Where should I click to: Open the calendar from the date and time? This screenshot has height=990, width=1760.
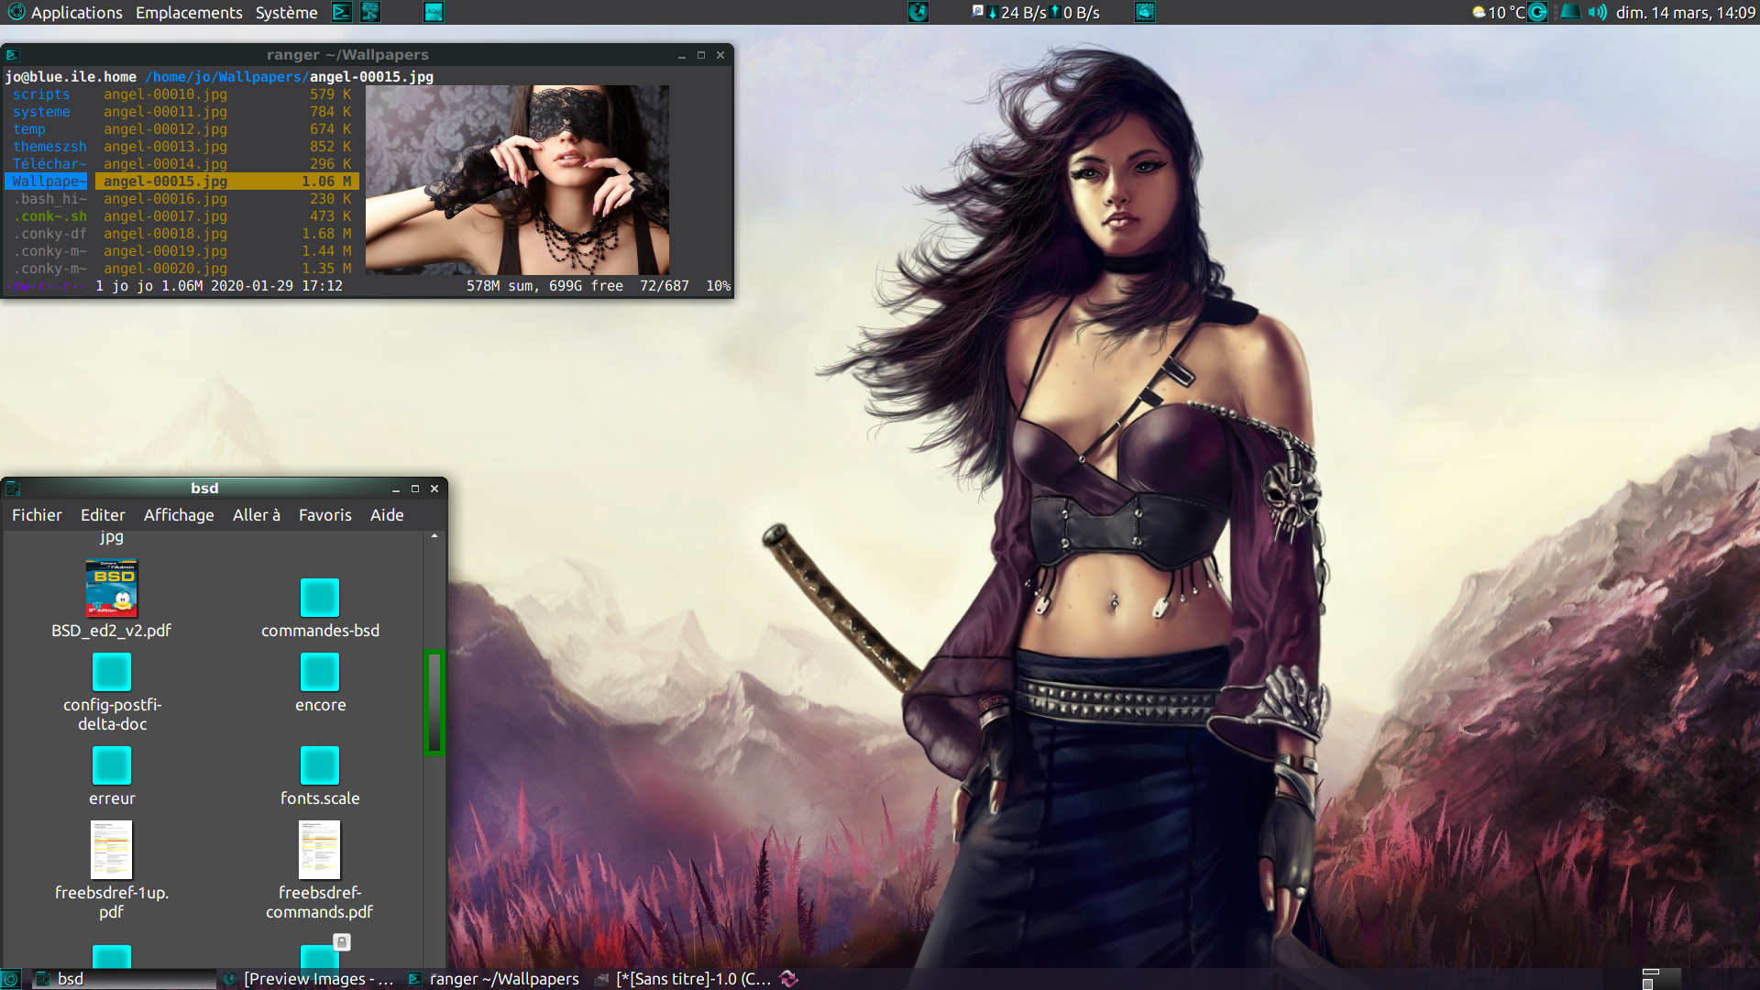1685,12
